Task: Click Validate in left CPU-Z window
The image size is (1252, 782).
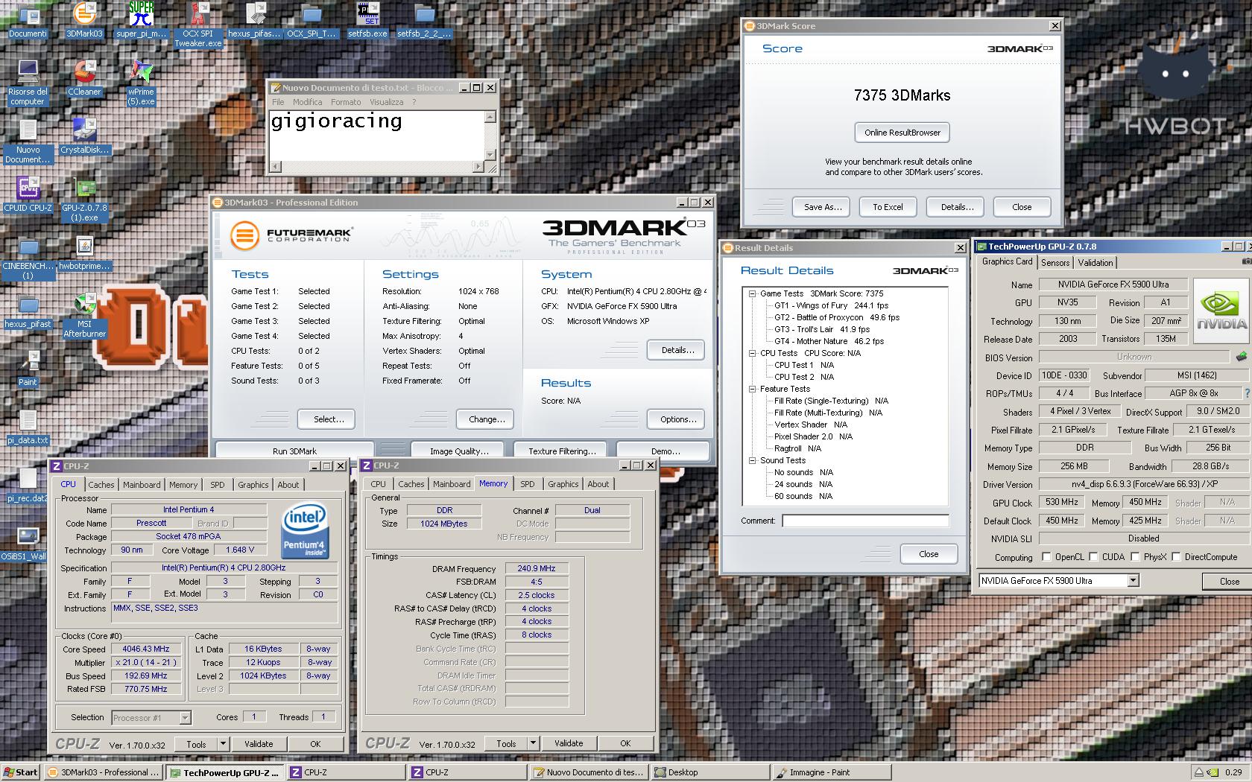Action: [259, 744]
